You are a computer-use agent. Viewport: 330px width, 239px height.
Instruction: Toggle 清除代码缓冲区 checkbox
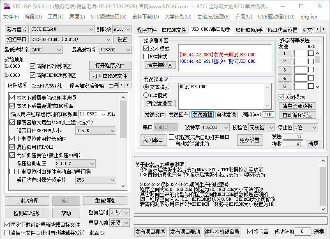click(x=32, y=66)
